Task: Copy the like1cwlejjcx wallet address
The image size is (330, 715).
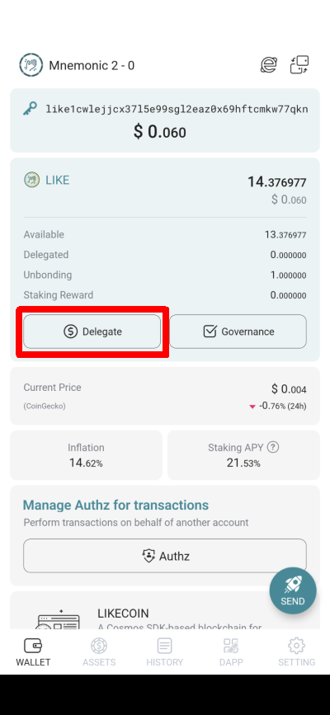Action: coord(177,109)
